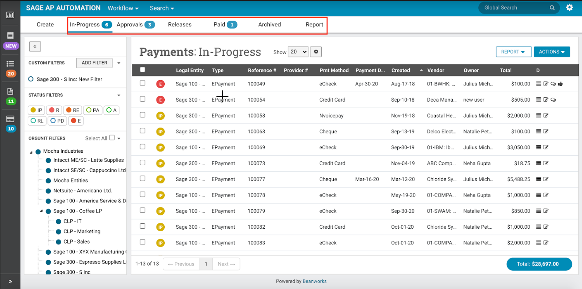This screenshot has width=582, height=289.
Task: Toggle the PD status filter
Action: coord(57,121)
